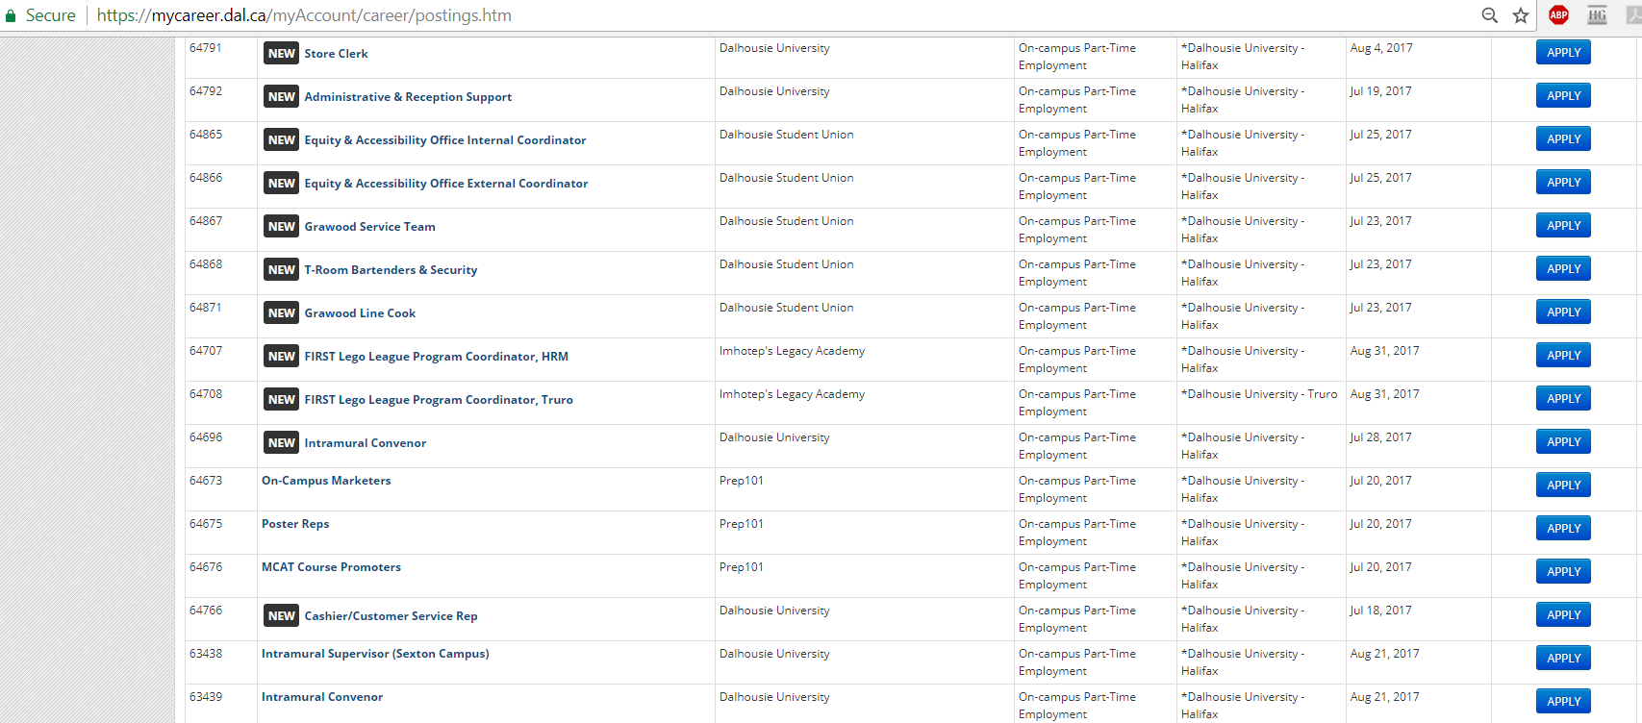Apply to Grawood Line Cook

1563,312
